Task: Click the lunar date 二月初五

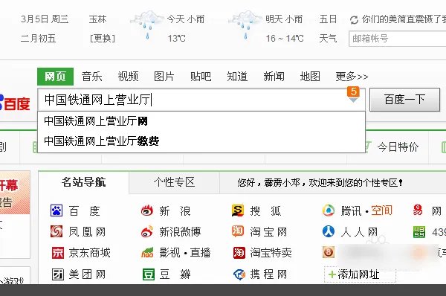Action: (x=38, y=38)
